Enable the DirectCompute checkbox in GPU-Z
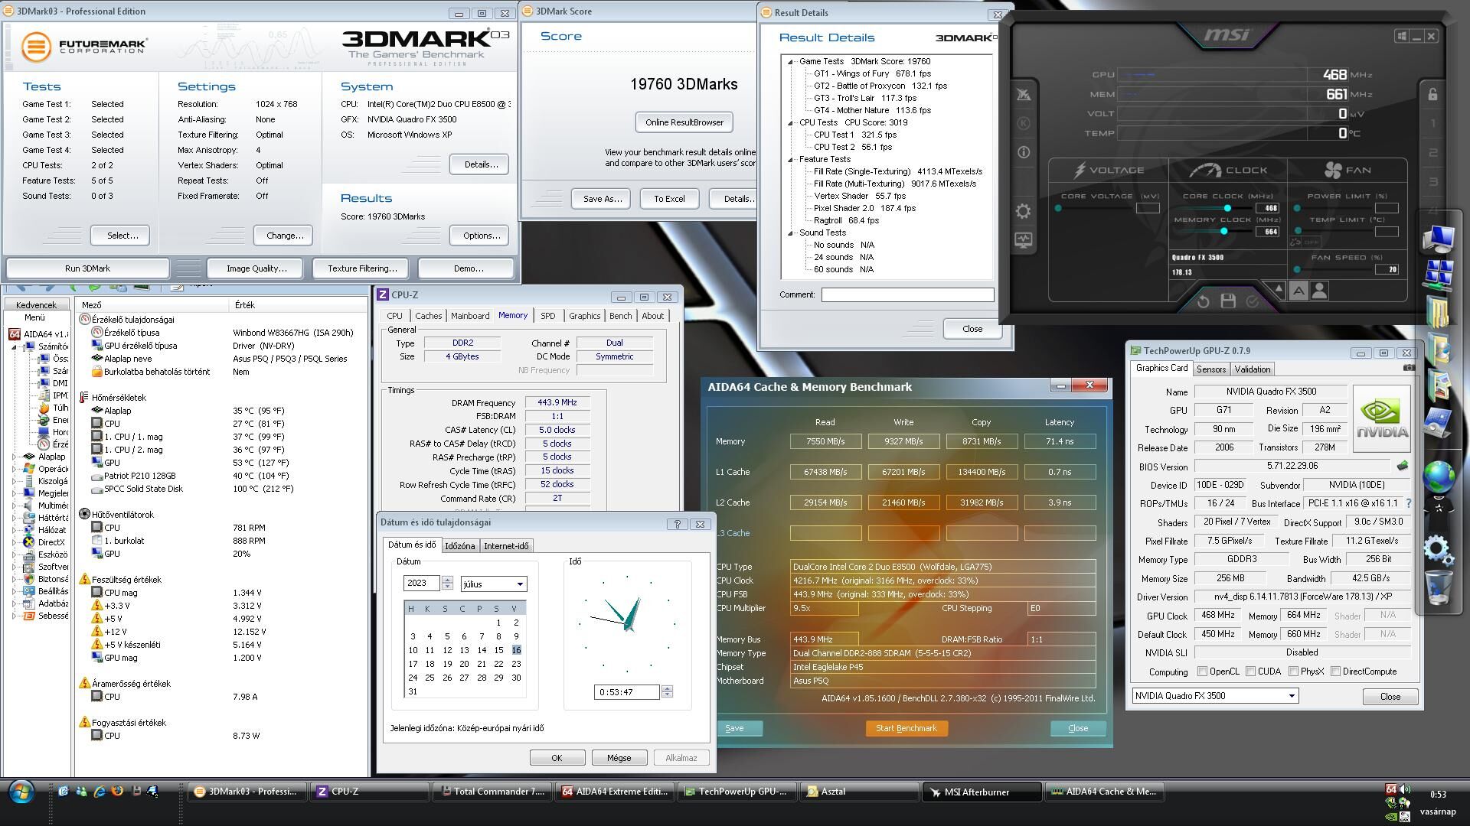The image size is (1470, 826). [1335, 672]
